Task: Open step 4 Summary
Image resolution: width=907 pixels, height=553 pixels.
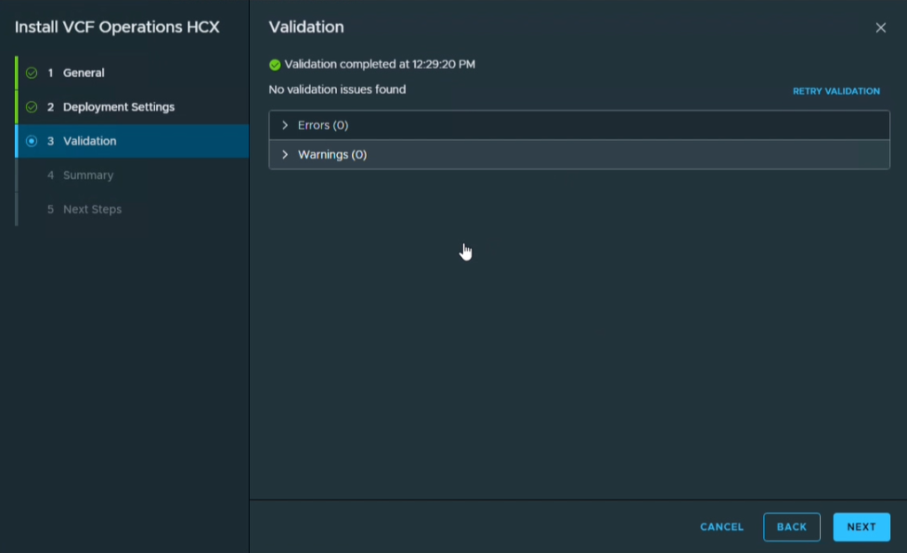Action: (132, 175)
